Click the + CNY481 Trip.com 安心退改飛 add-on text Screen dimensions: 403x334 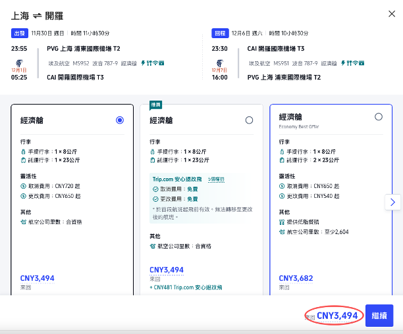click(x=186, y=287)
